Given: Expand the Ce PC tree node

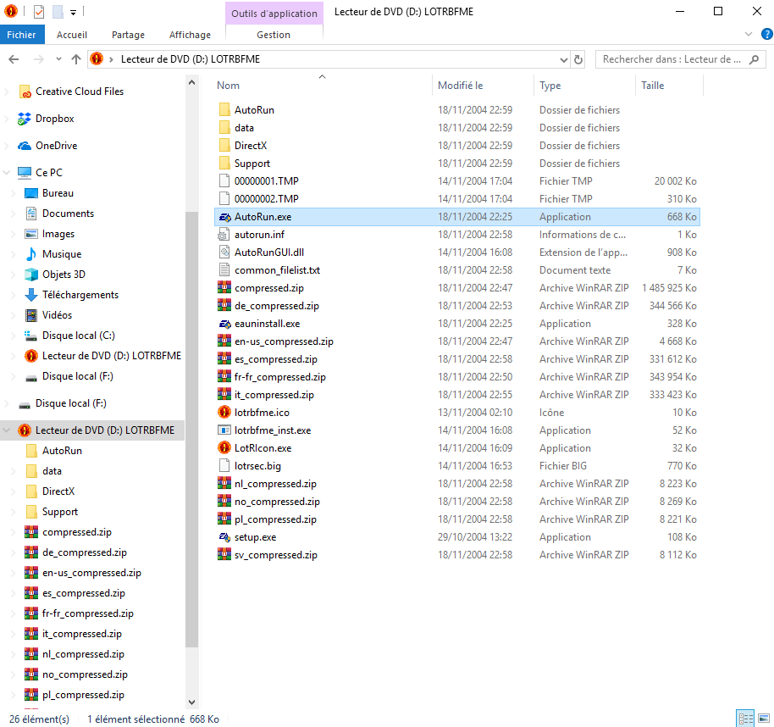Looking at the screenshot, I should point(8,173).
